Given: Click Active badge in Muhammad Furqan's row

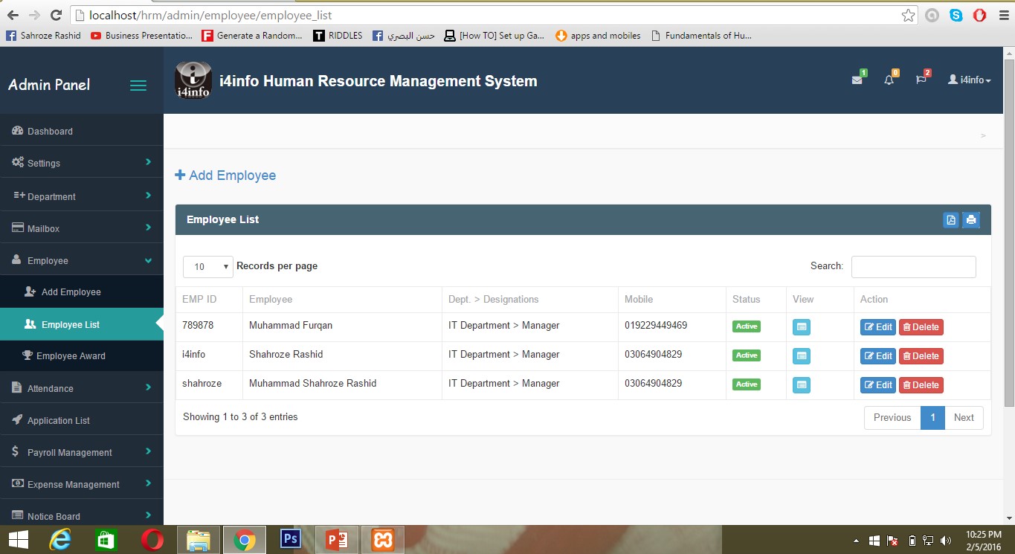Looking at the screenshot, I should 746,326.
